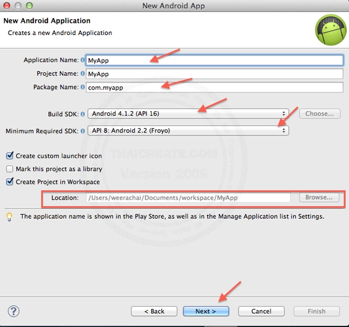Click the info icon beside Build SDK

(x=83, y=114)
